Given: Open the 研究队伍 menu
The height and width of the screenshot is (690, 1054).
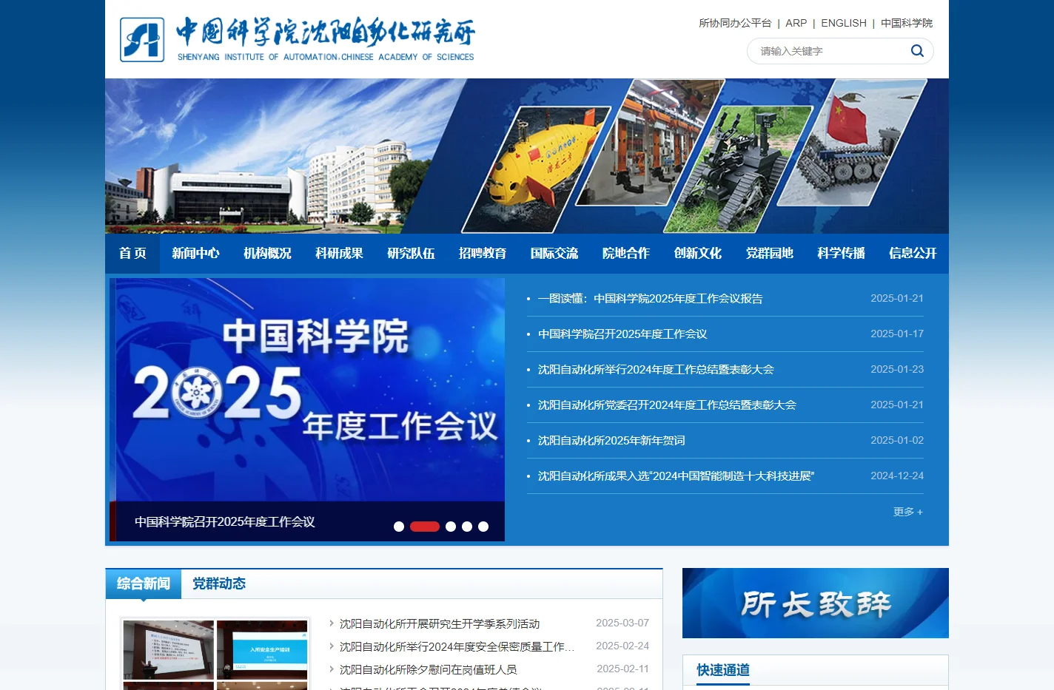Looking at the screenshot, I should pos(411,253).
